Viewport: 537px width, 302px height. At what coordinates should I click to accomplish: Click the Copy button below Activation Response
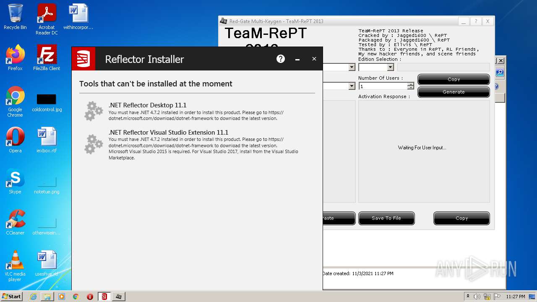(x=461, y=218)
